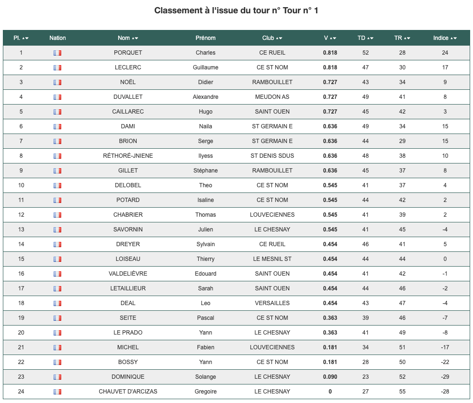The image size is (473, 403).
Task: Sort by V column arrows
Action: [x=333, y=38]
